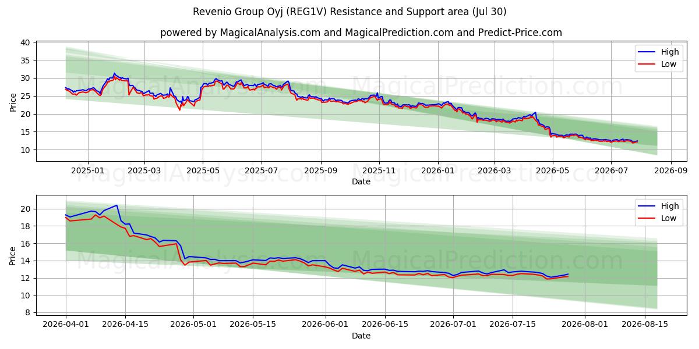Screen dimensions: 699x349
Task: Click the 2026-06-01 tick label
Action: point(325,326)
